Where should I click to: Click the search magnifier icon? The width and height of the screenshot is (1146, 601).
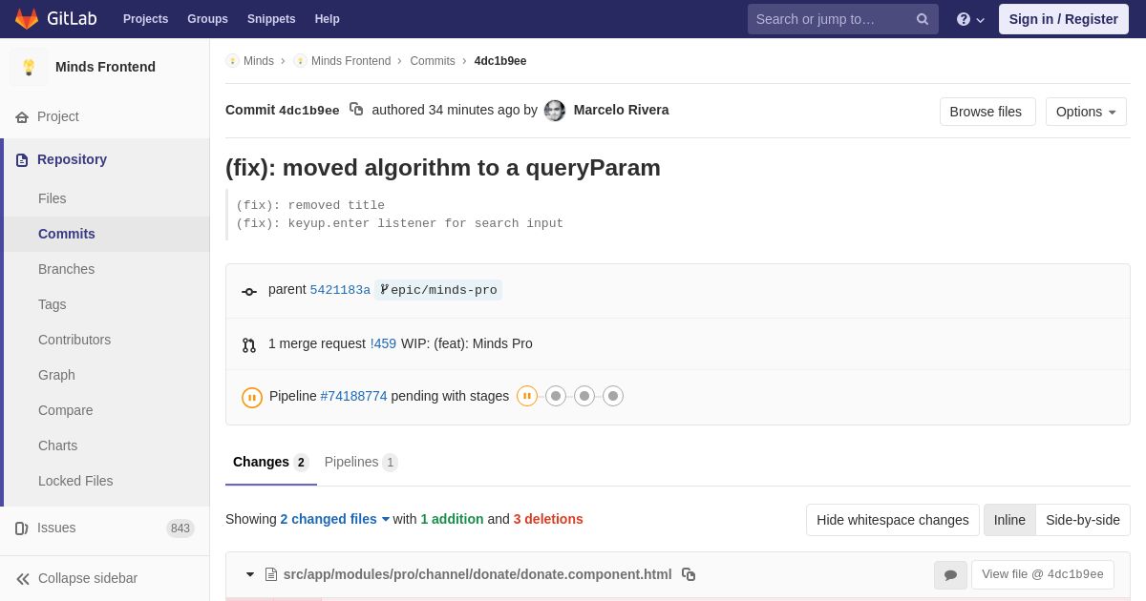point(922,19)
